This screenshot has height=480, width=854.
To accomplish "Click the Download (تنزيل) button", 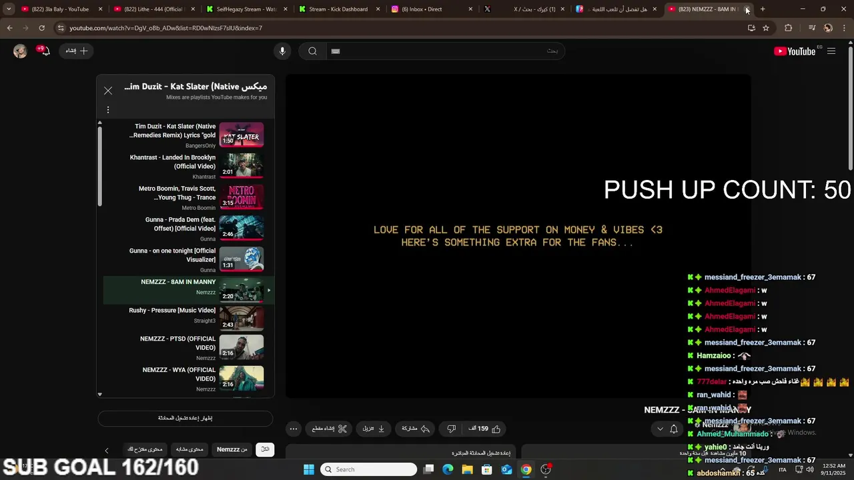I will [373, 429].
